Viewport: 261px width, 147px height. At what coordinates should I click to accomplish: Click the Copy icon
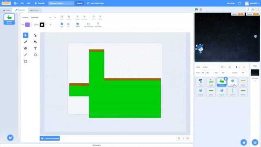(62, 25)
